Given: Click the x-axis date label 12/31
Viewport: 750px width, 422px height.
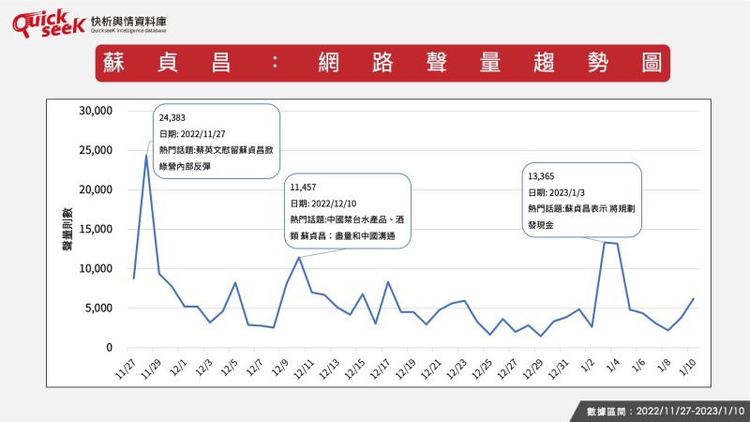Looking at the screenshot, I should [x=558, y=369].
